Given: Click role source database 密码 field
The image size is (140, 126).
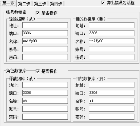Looking at the screenshot, I should [x=45, y=117].
